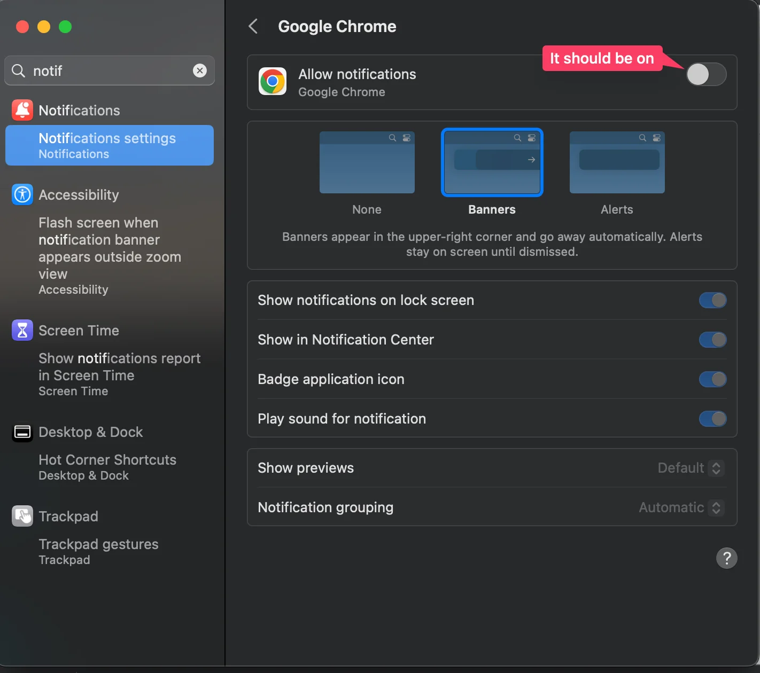
Task: Click the Notification grouping label
Action: click(x=325, y=507)
